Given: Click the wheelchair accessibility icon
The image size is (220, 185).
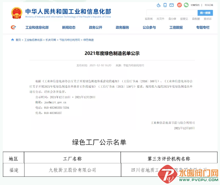Looking at the screenshot, I should (159, 5).
